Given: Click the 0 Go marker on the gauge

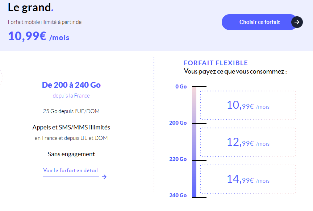Looking at the screenshot, I should click(181, 87).
